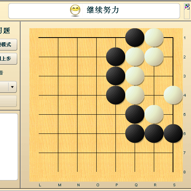Select the white stone at R5
Viewport: 191px width, 191px height.
click(x=154, y=114)
